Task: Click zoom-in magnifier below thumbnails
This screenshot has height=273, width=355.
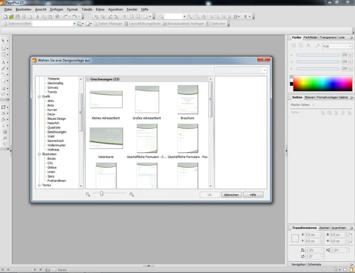Action: click(131, 194)
